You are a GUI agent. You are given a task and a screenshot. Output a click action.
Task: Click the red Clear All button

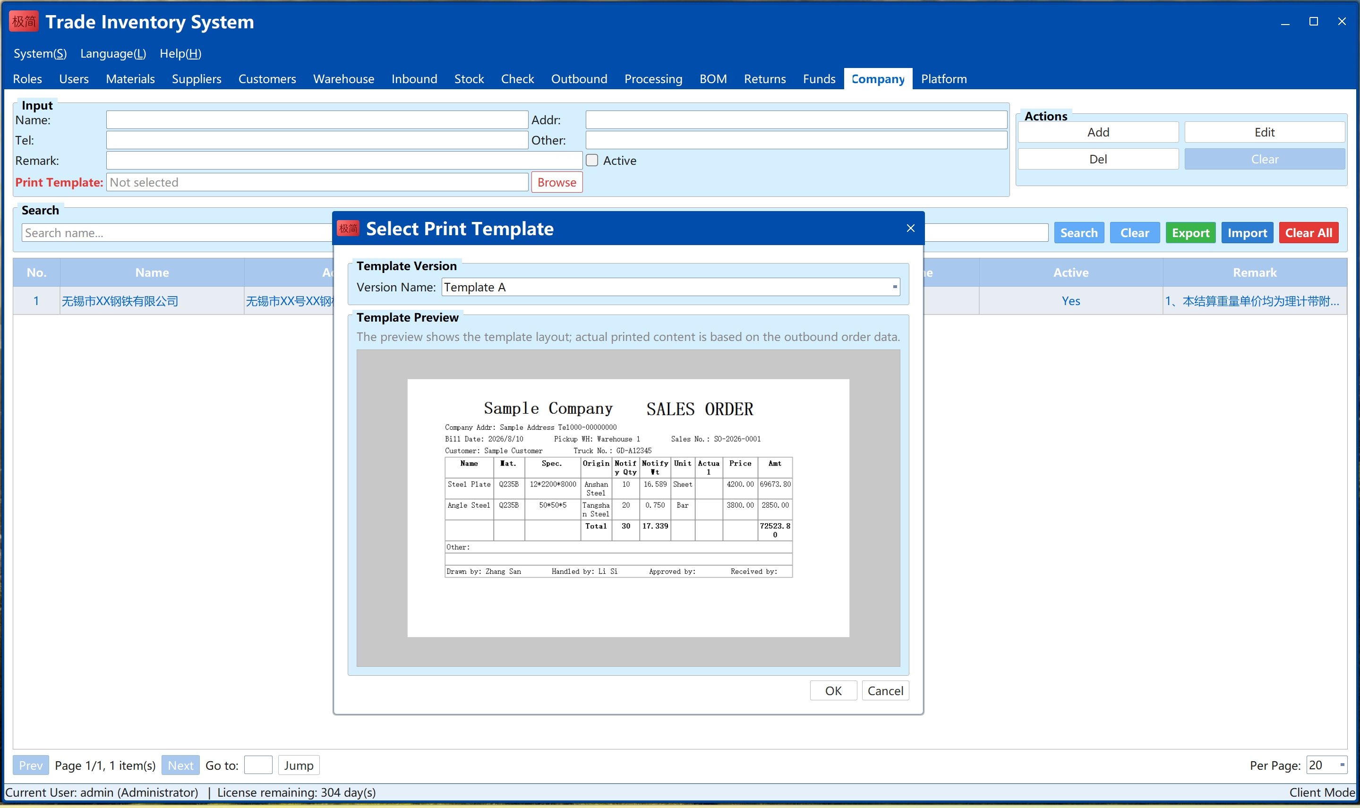click(x=1308, y=232)
